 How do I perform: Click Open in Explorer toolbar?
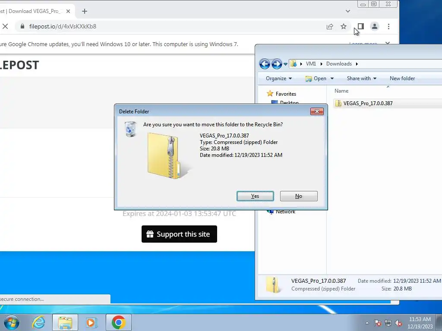click(316, 78)
